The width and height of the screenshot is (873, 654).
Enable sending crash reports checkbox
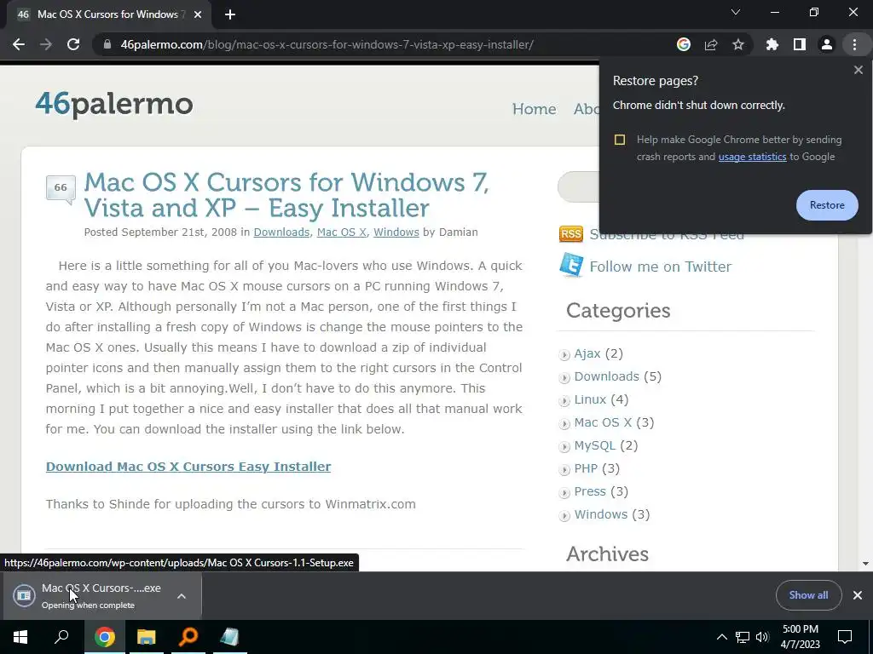pos(620,140)
